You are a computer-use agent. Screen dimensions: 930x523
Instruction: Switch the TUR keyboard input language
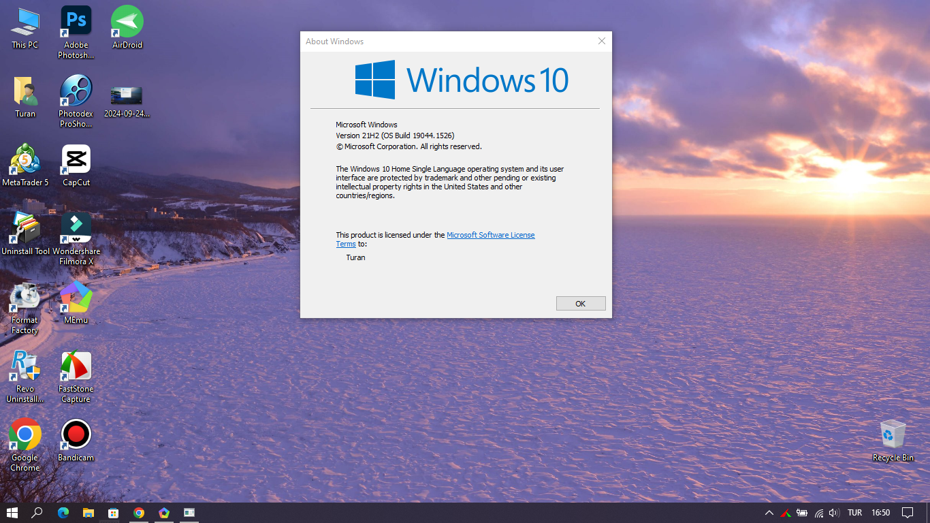tap(854, 513)
